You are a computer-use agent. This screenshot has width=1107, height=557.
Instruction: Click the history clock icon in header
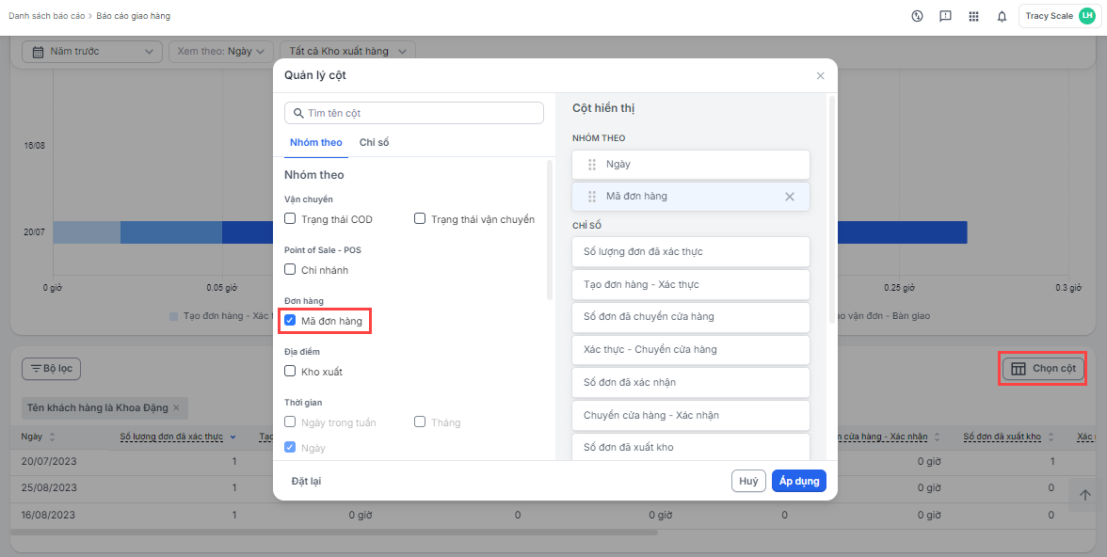pos(917,16)
